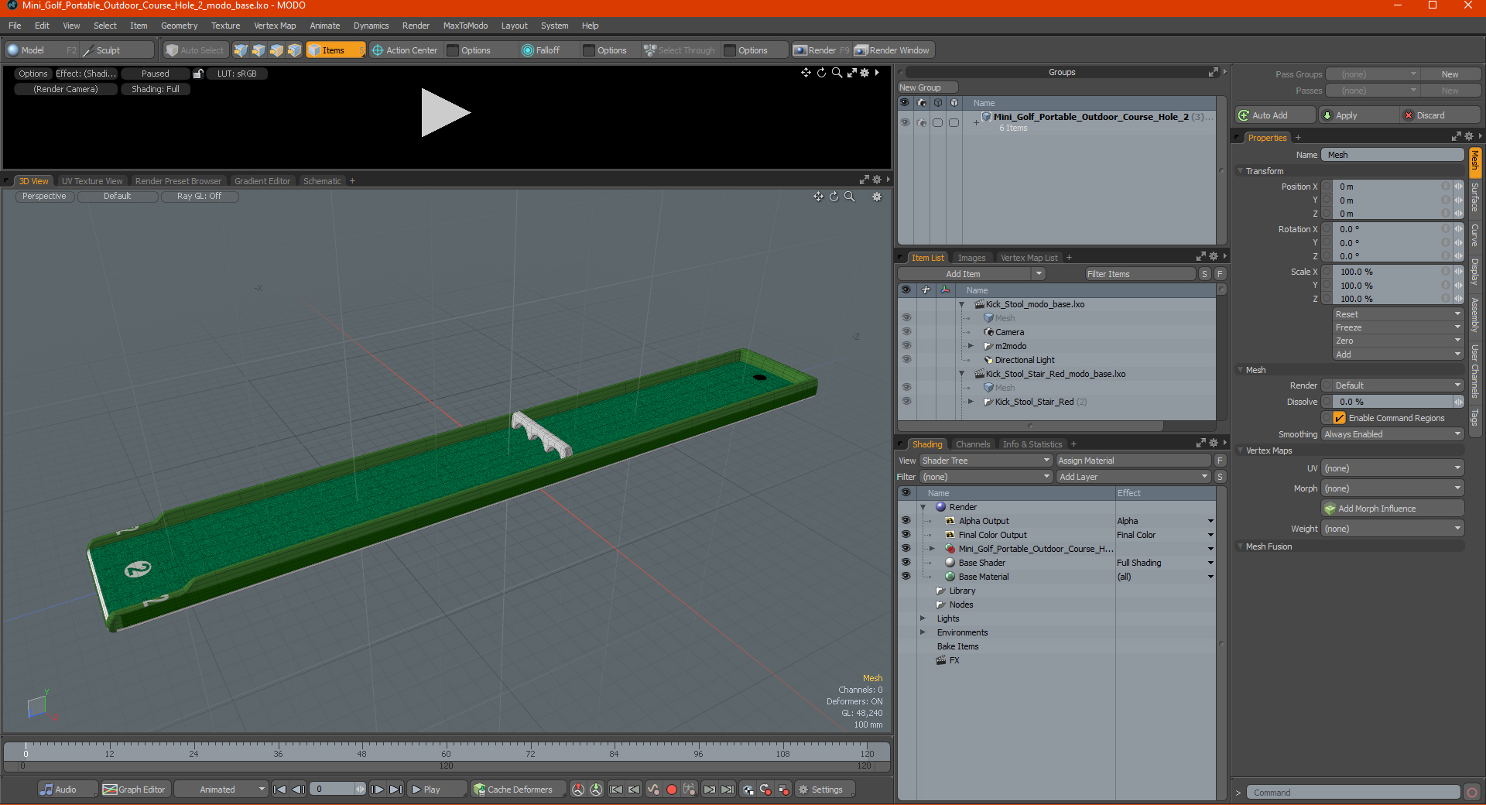Click the New Group button
The width and height of the screenshot is (1486, 805).
(927, 87)
